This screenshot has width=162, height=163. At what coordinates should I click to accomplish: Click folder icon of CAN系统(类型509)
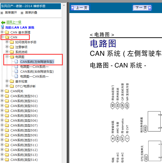tap(7, 135)
